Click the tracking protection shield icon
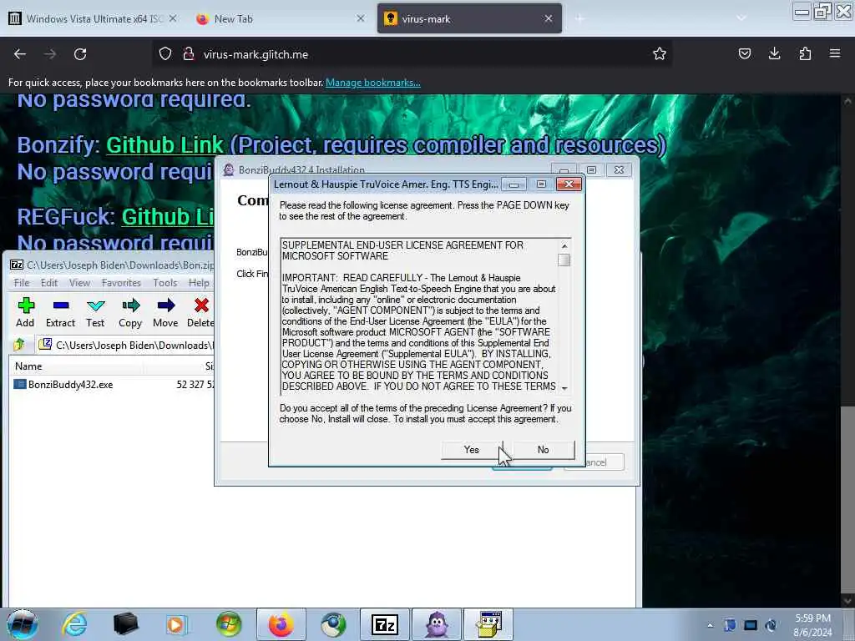Screen dimensions: 855x641 (165, 54)
